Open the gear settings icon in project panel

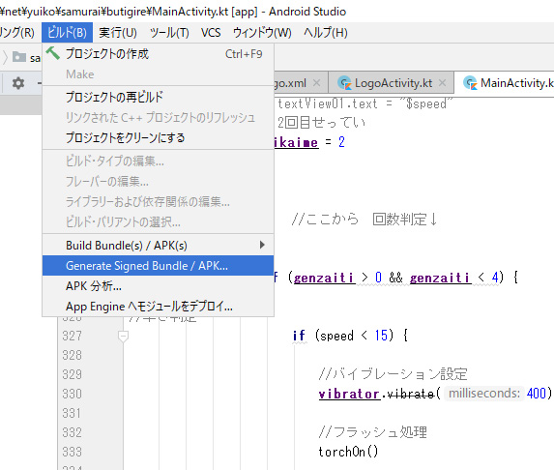18,83
